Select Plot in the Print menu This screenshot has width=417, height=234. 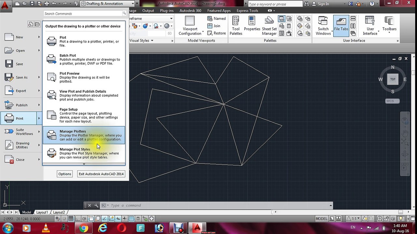tap(84, 41)
